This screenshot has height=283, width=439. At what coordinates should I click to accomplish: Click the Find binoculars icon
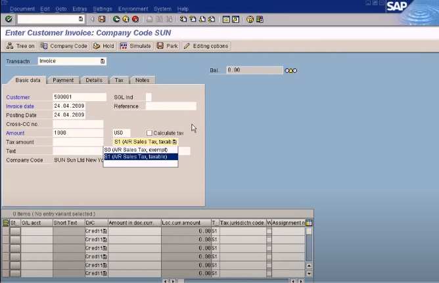click(159, 19)
